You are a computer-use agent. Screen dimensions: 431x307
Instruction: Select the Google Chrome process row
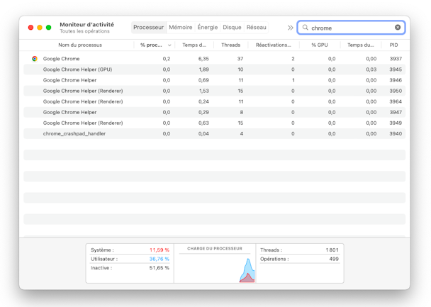(x=214, y=59)
